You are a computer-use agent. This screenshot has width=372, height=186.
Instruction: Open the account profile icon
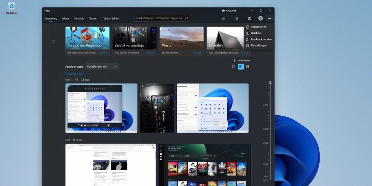[x=260, y=18]
